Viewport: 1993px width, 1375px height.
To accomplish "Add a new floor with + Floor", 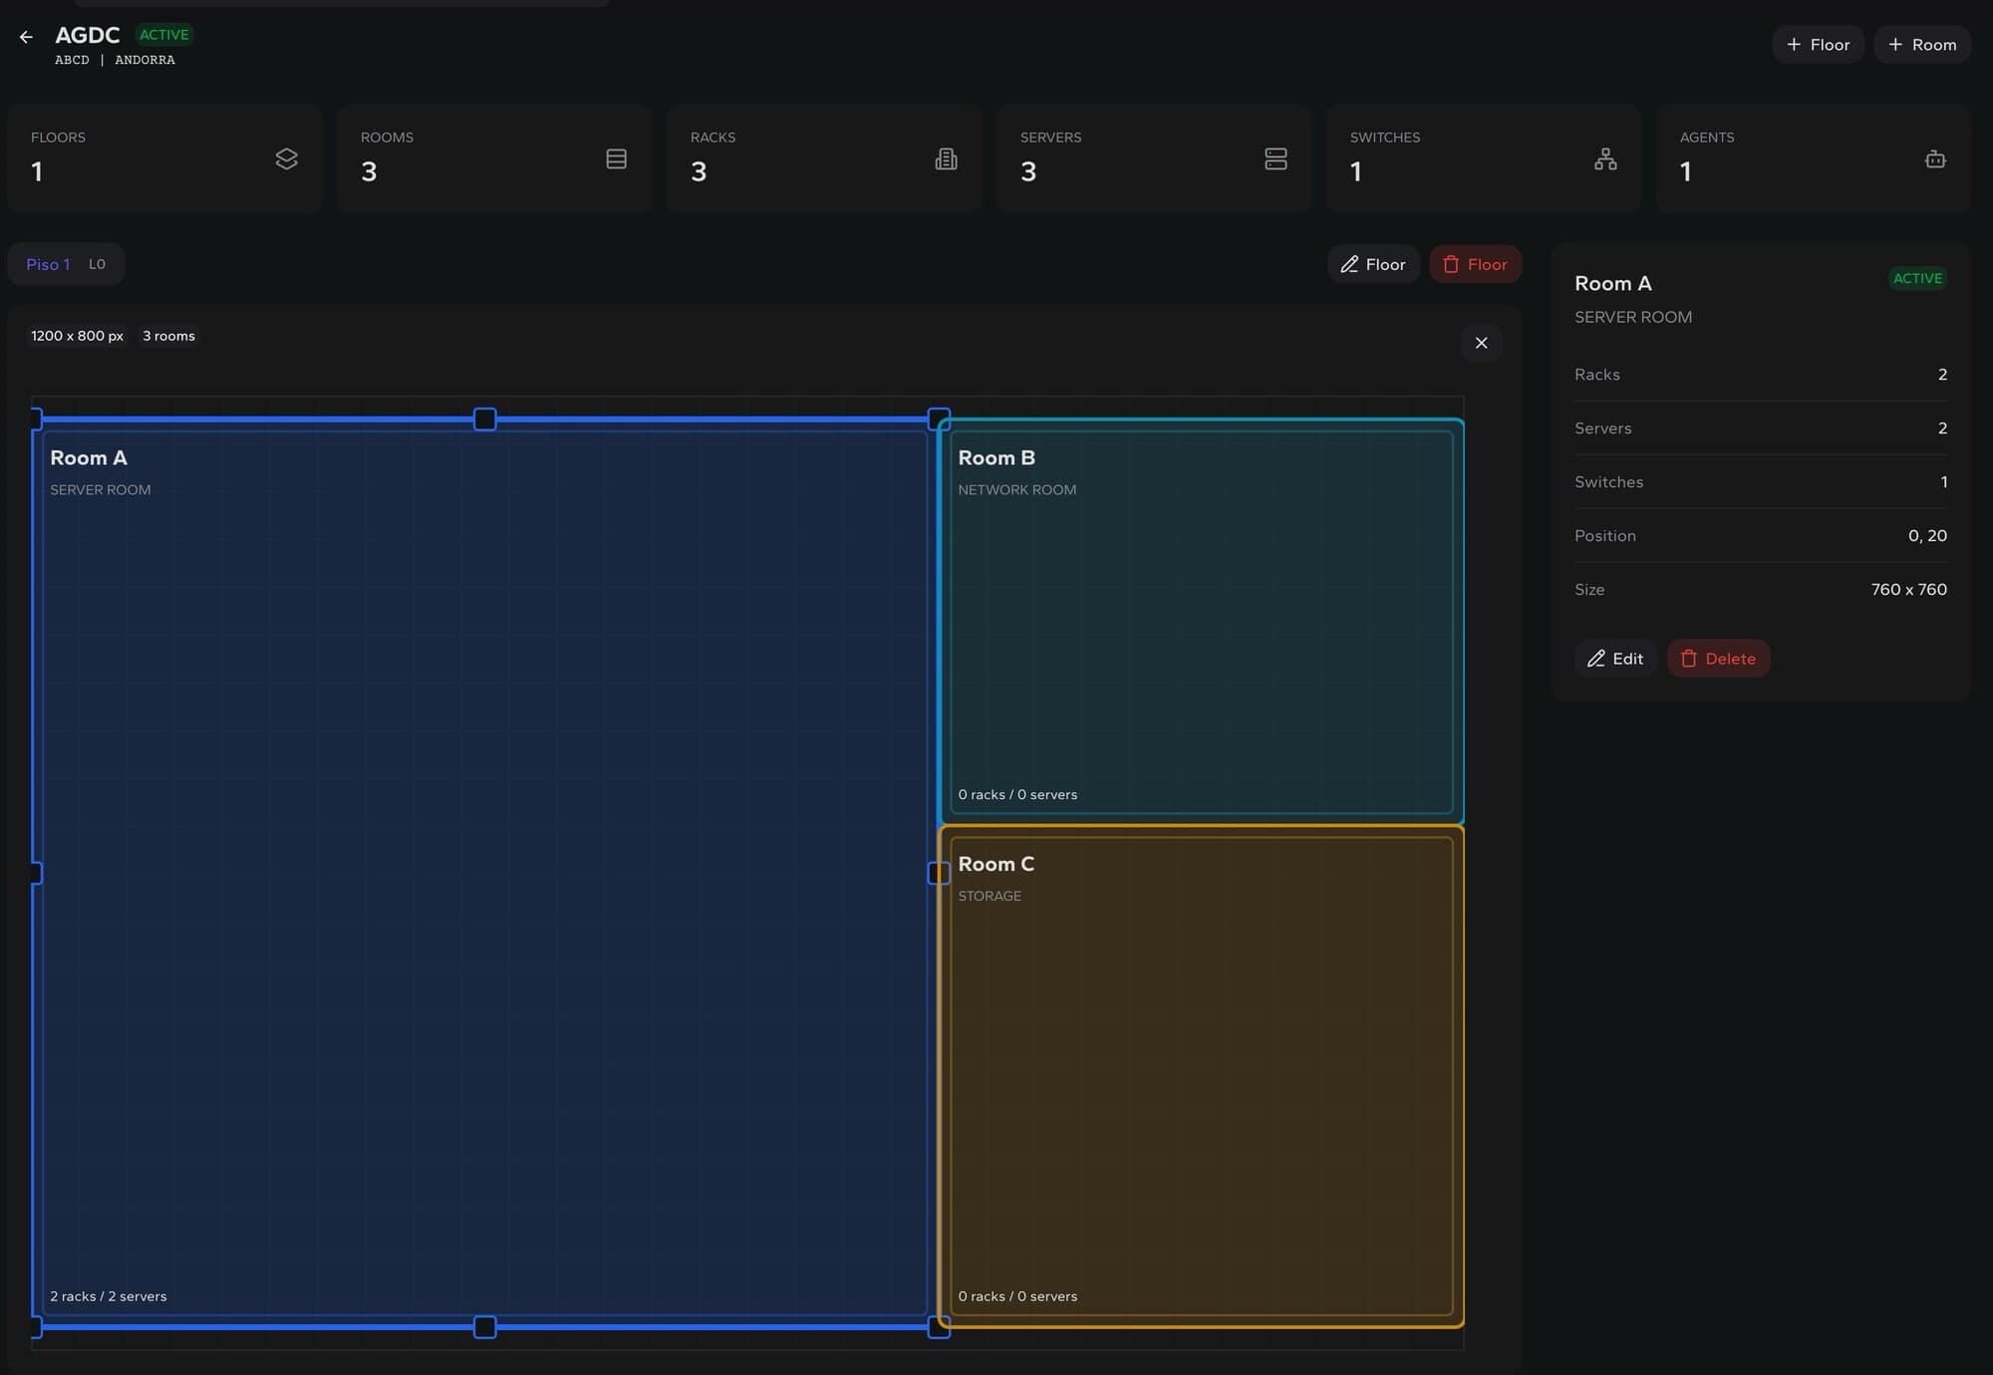I will click(x=1818, y=45).
